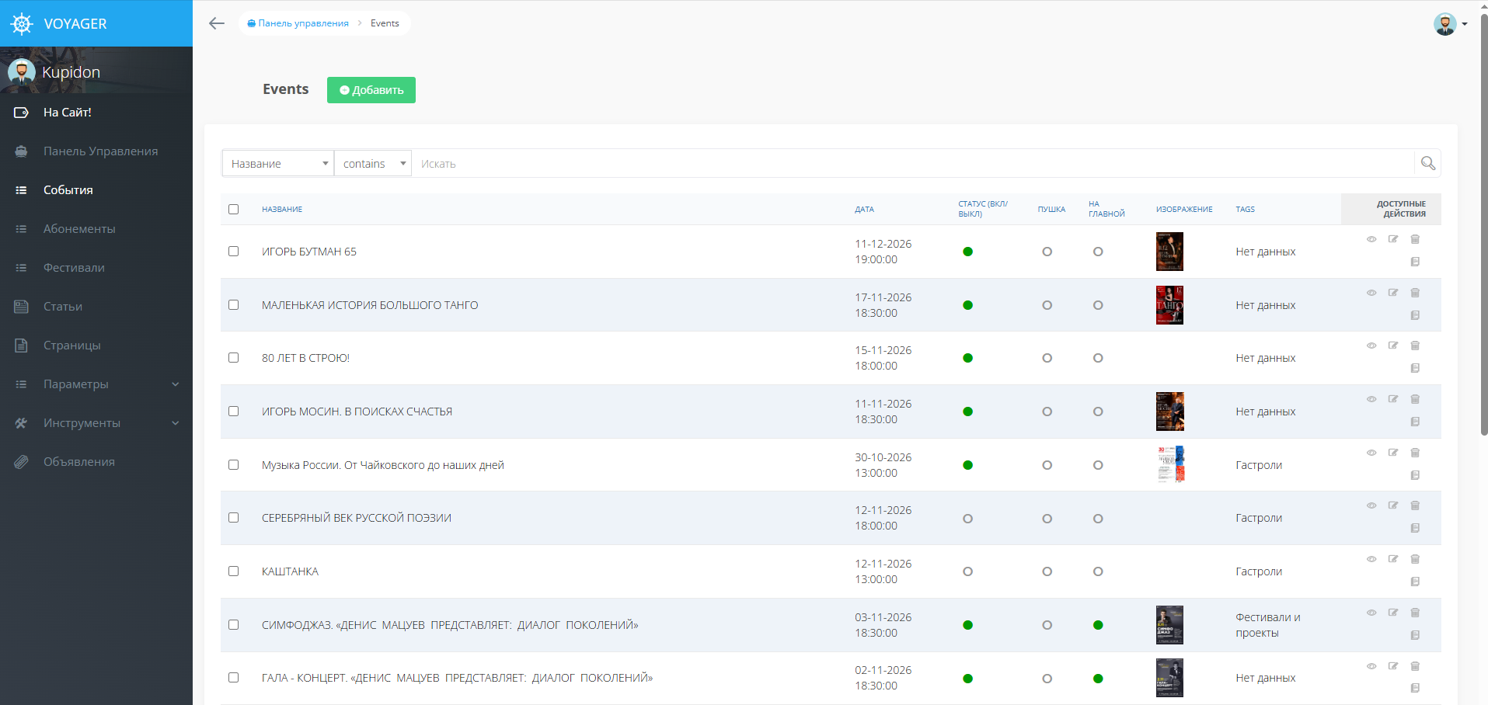Click the page vertical scrollbar
1488x705 pixels.
pos(1483,225)
